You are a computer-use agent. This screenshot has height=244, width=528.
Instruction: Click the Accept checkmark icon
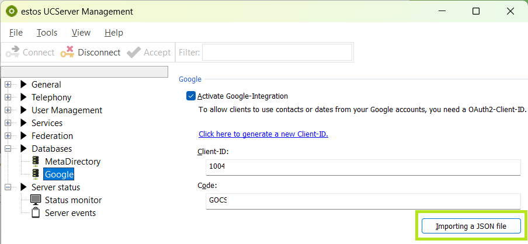[134, 53]
